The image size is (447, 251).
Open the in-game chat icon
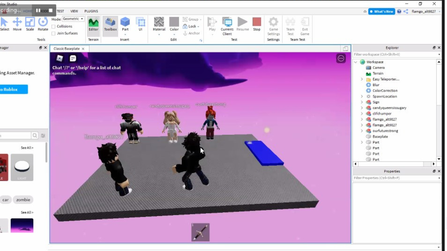tap(73, 59)
